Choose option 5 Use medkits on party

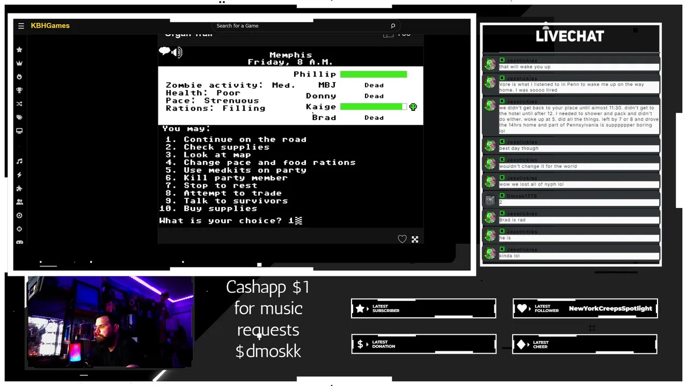pos(236,170)
